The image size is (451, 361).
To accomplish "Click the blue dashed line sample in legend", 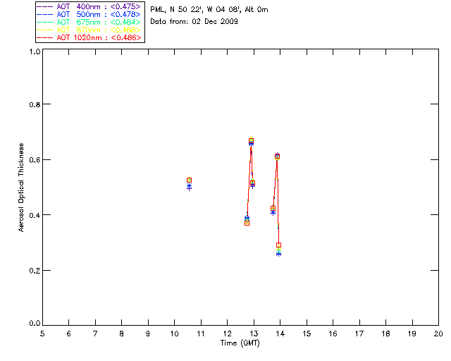I will (x=44, y=14).
